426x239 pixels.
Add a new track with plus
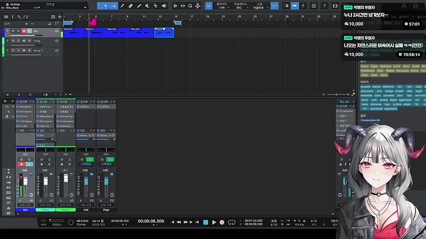[x=60, y=17]
